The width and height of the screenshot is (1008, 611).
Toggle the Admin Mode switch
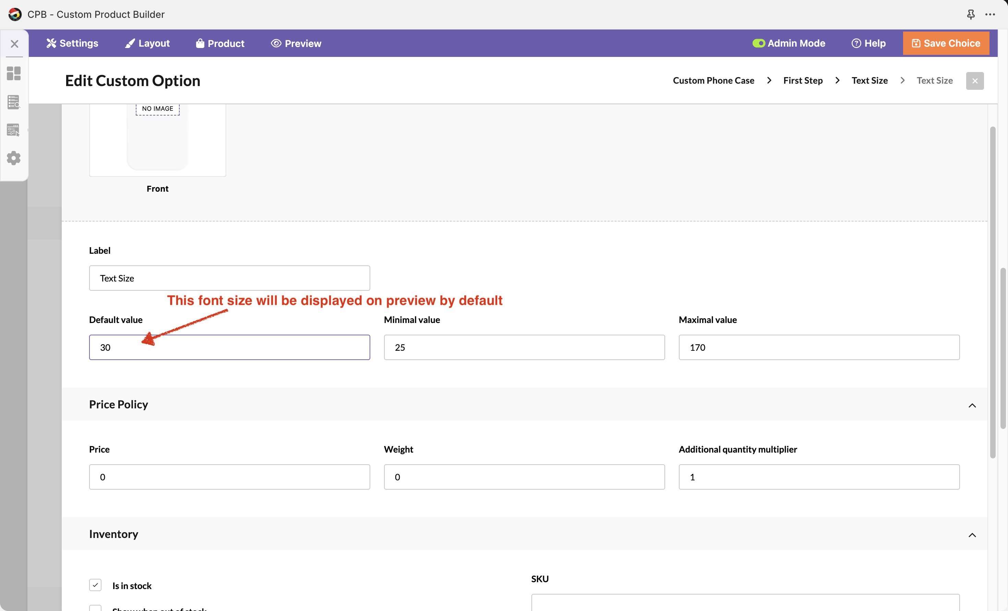758,44
